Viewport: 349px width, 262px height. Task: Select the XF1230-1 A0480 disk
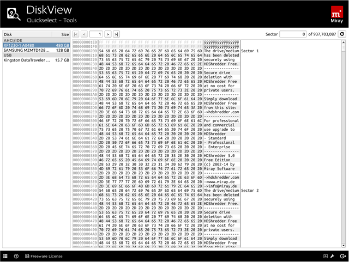coord(37,45)
